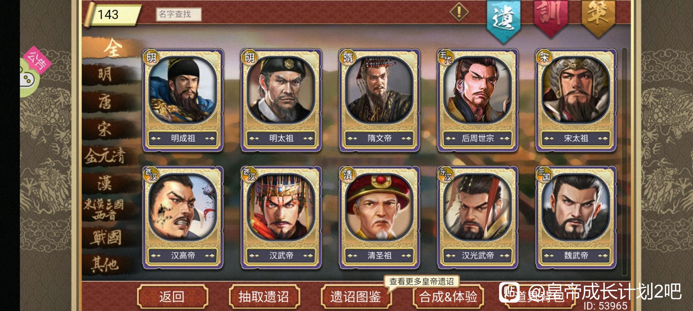Viewport: 693px width, 311px height.
Task: Filter by the 唐 dynasty tab
Action: [105, 102]
